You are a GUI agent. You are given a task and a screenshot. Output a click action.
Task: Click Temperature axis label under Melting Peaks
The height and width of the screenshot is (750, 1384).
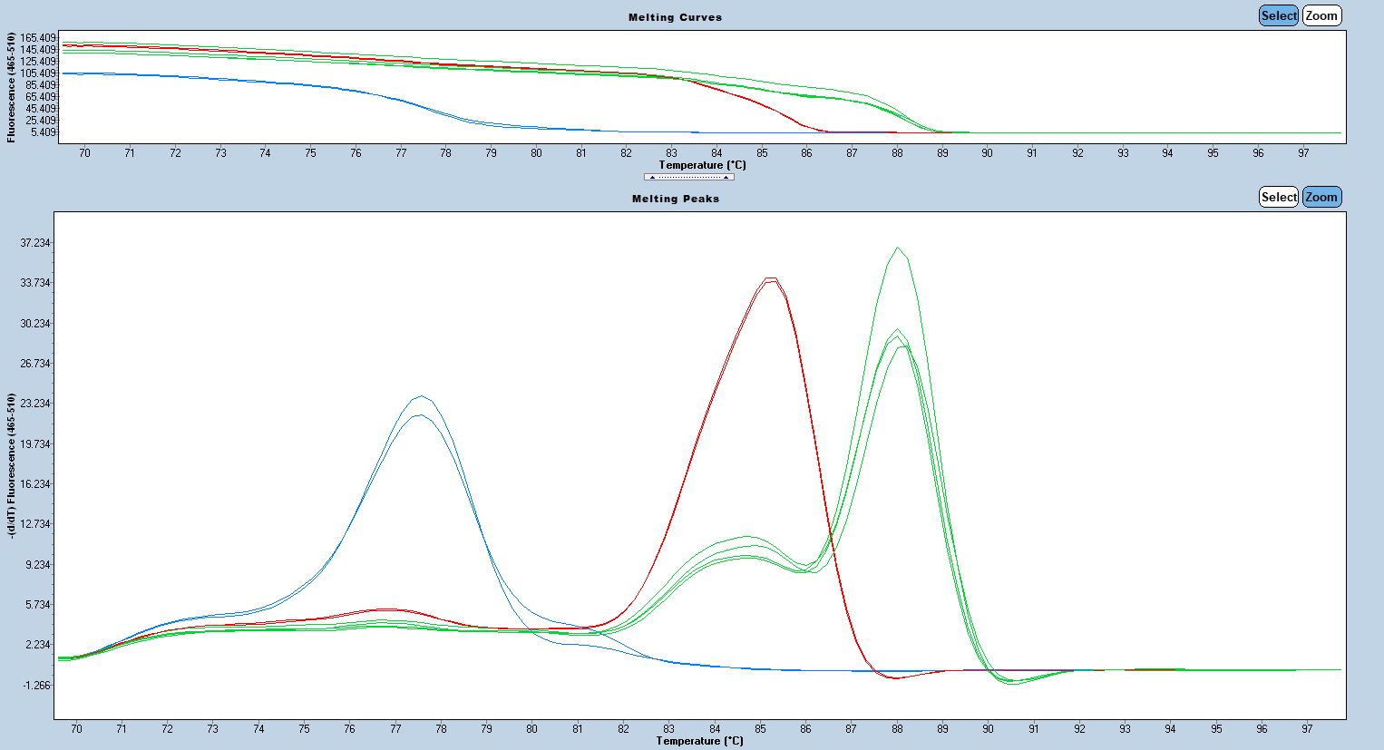(x=700, y=741)
